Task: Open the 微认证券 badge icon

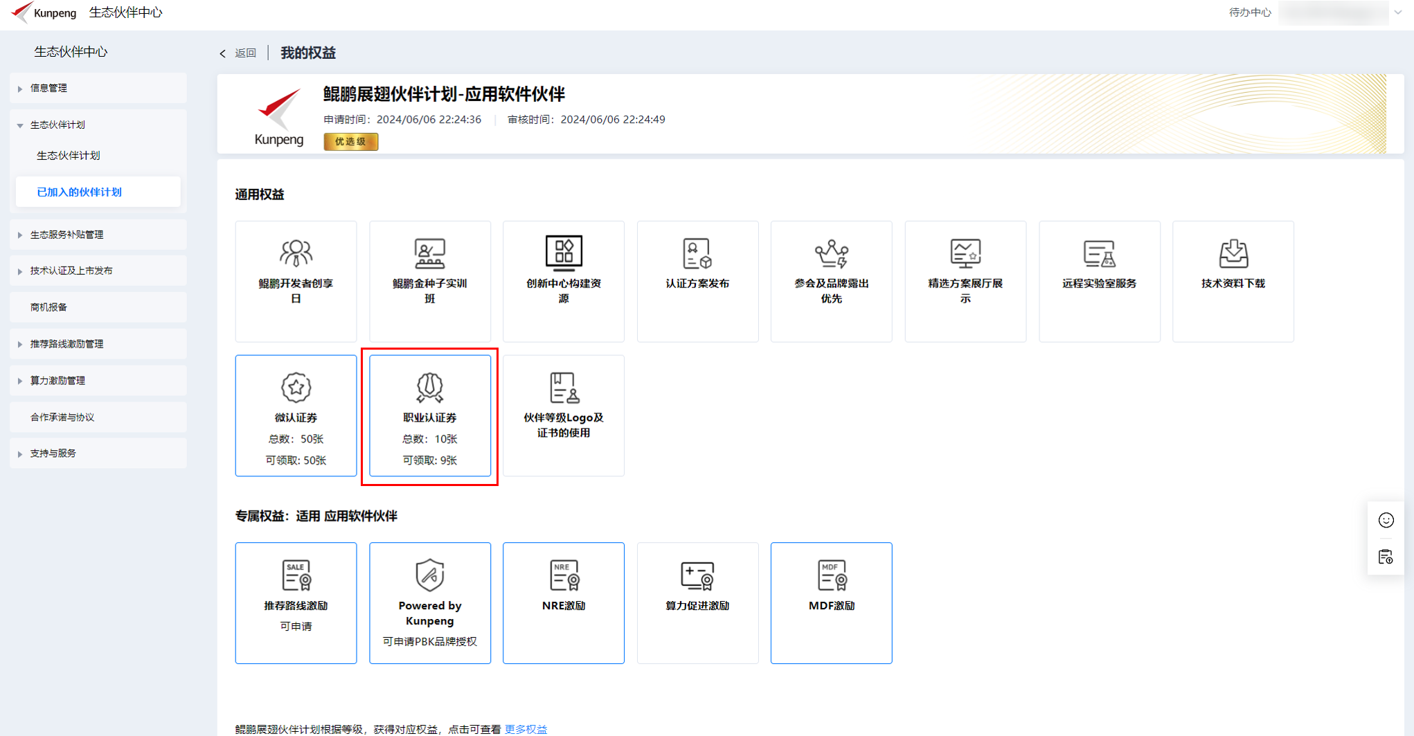Action: [x=296, y=387]
